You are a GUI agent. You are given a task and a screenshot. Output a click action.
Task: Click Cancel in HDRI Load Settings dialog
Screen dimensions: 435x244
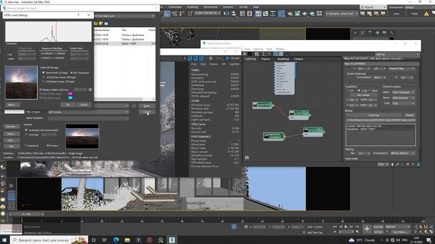pyautogui.click(x=84, y=105)
